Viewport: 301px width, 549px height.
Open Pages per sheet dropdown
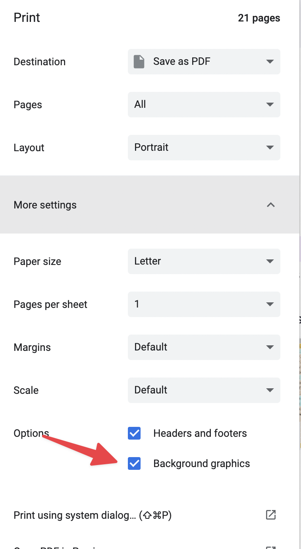click(x=204, y=304)
